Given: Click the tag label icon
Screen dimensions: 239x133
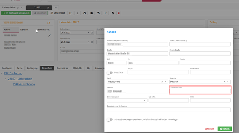Looking at the screenshot, I should coord(99,13).
